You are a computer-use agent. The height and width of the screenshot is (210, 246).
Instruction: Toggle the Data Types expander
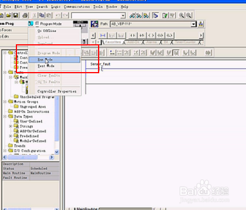point(5,116)
